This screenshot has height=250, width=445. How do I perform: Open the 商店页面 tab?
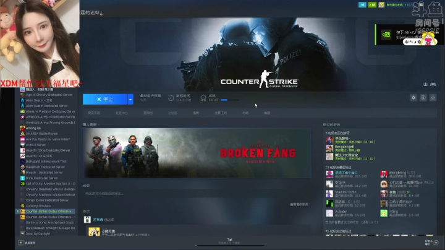click(x=94, y=113)
